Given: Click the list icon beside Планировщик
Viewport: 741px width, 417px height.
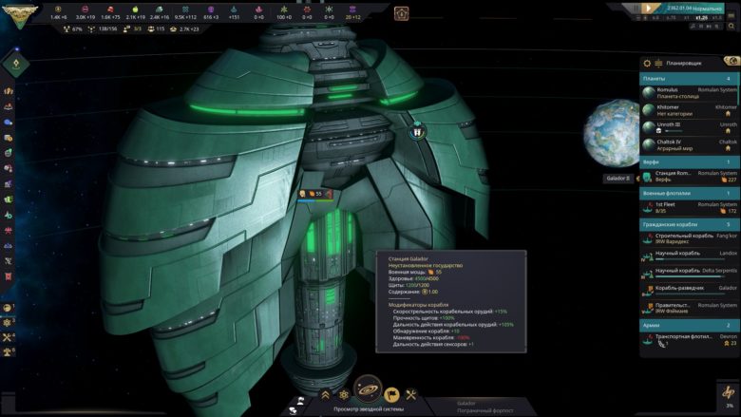Looking at the screenshot, I should [x=658, y=63].
